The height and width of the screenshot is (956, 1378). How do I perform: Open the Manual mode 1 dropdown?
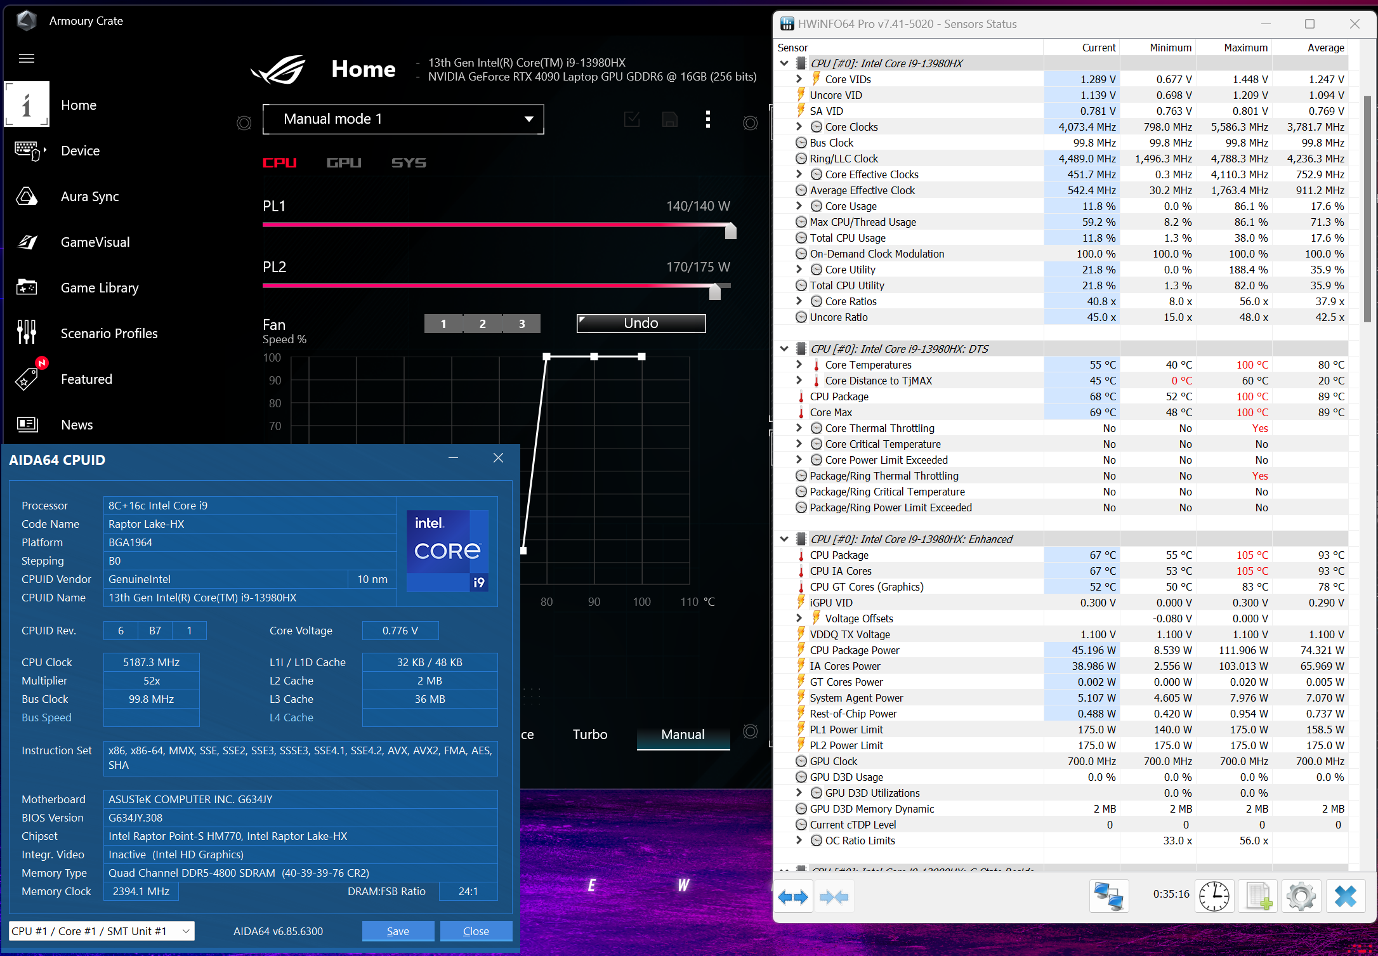coord(402,119)
